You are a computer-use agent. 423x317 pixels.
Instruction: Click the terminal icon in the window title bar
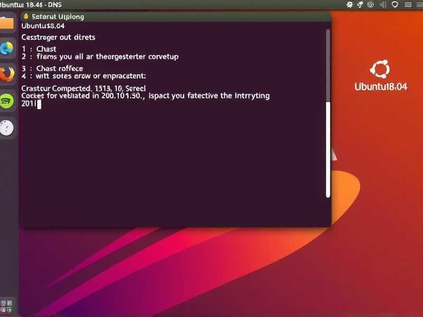(x=25, y=16)
